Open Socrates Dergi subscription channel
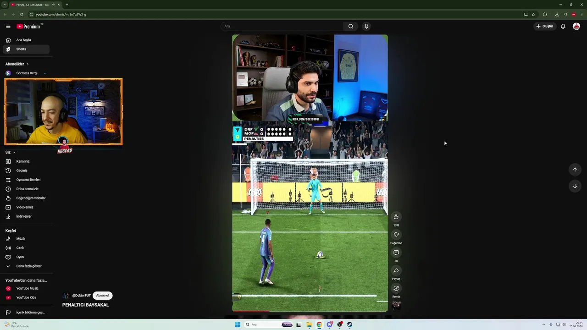The image size is (587, 330). coord(26,73)
